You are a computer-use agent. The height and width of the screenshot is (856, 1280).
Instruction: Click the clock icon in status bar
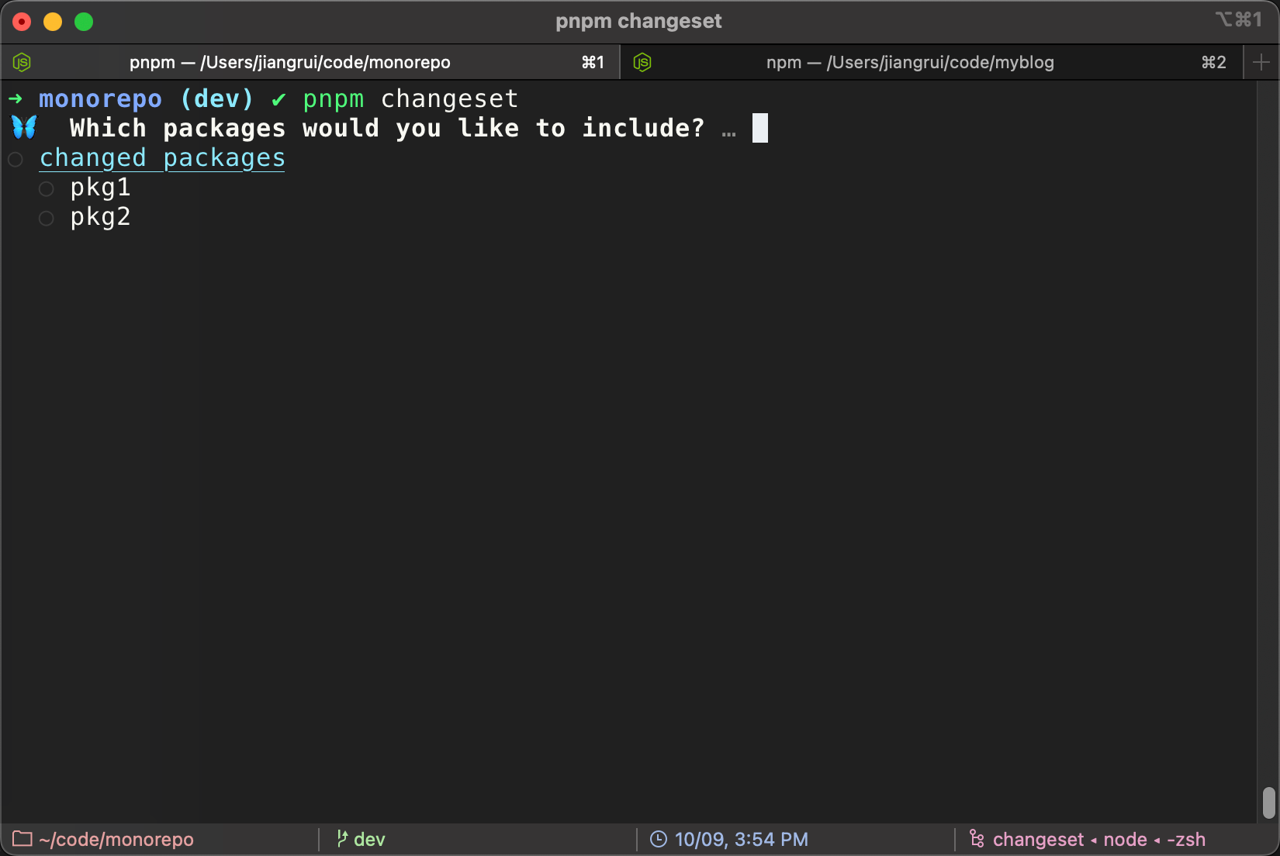coord(659,839)
